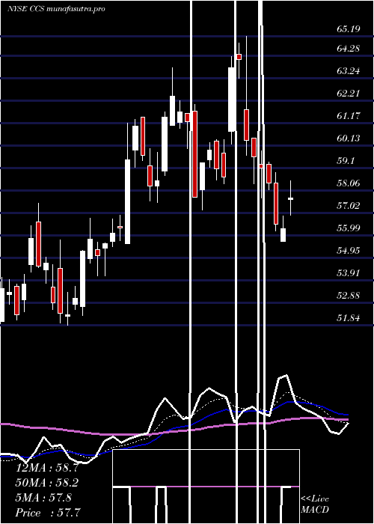Click the 53.91 price level label
This screenshot has width=374, height=524.
coord(349,273)
